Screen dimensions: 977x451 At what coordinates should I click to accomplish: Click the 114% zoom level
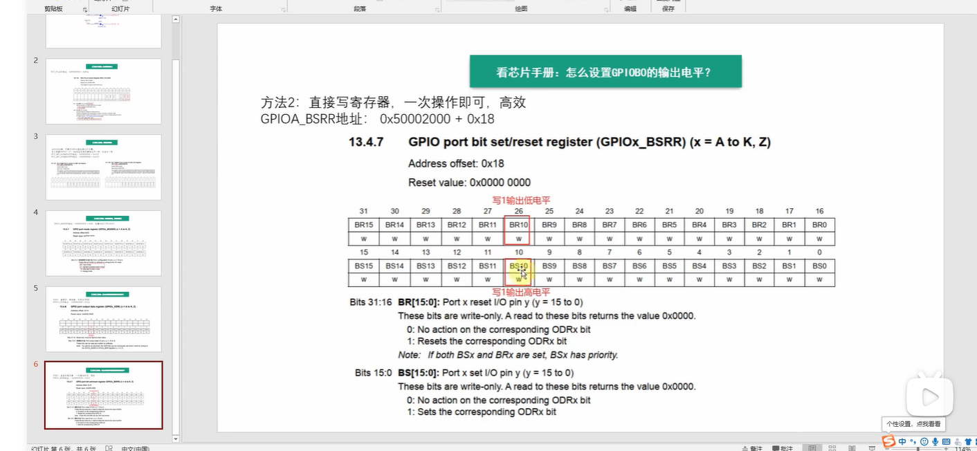pos(962,448)
